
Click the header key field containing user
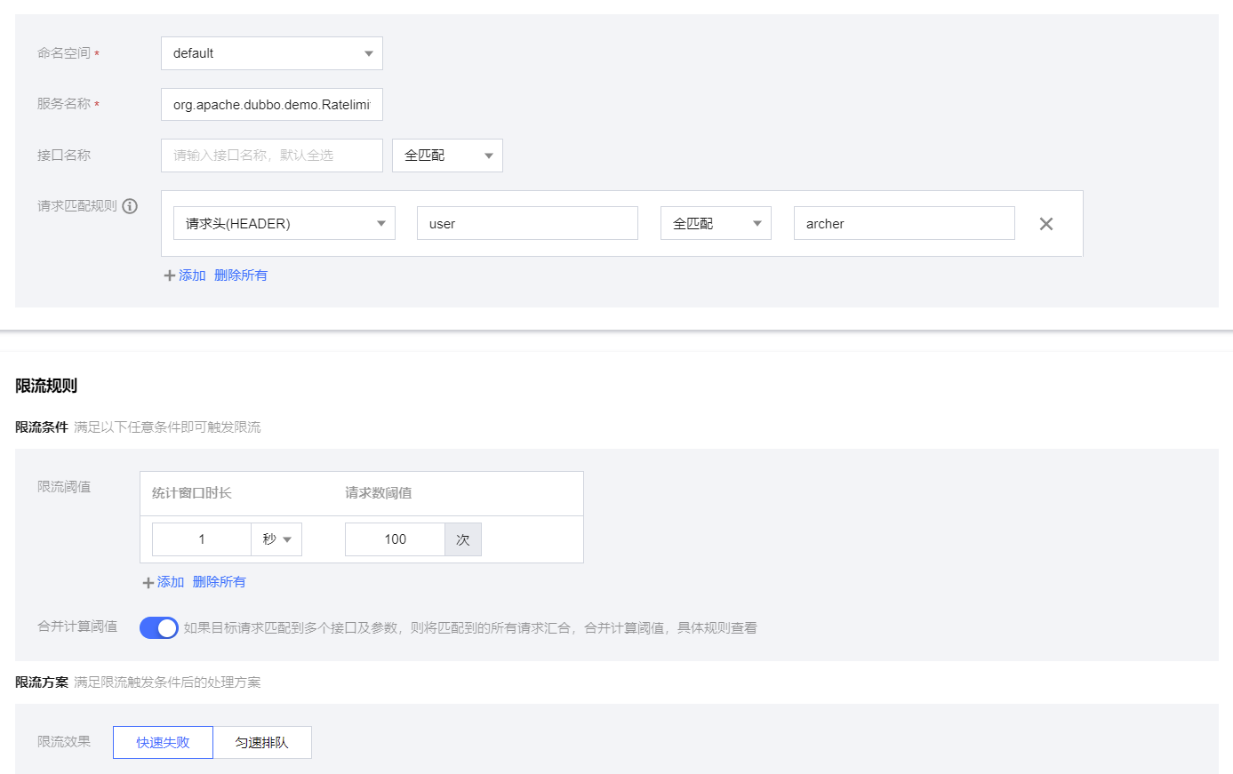point(527,224)
